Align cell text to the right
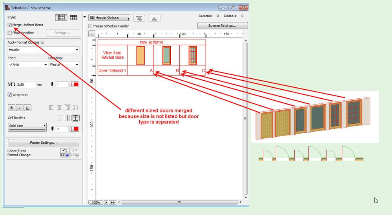Viewport: 392px width, 215px height. 67,108
